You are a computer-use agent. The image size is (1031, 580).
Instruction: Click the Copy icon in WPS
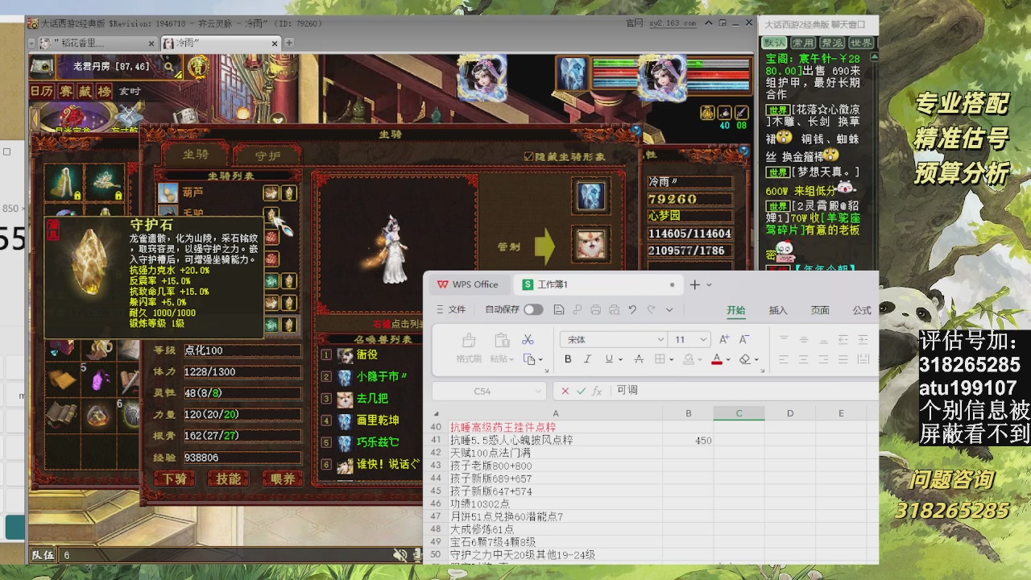(528, 359)
